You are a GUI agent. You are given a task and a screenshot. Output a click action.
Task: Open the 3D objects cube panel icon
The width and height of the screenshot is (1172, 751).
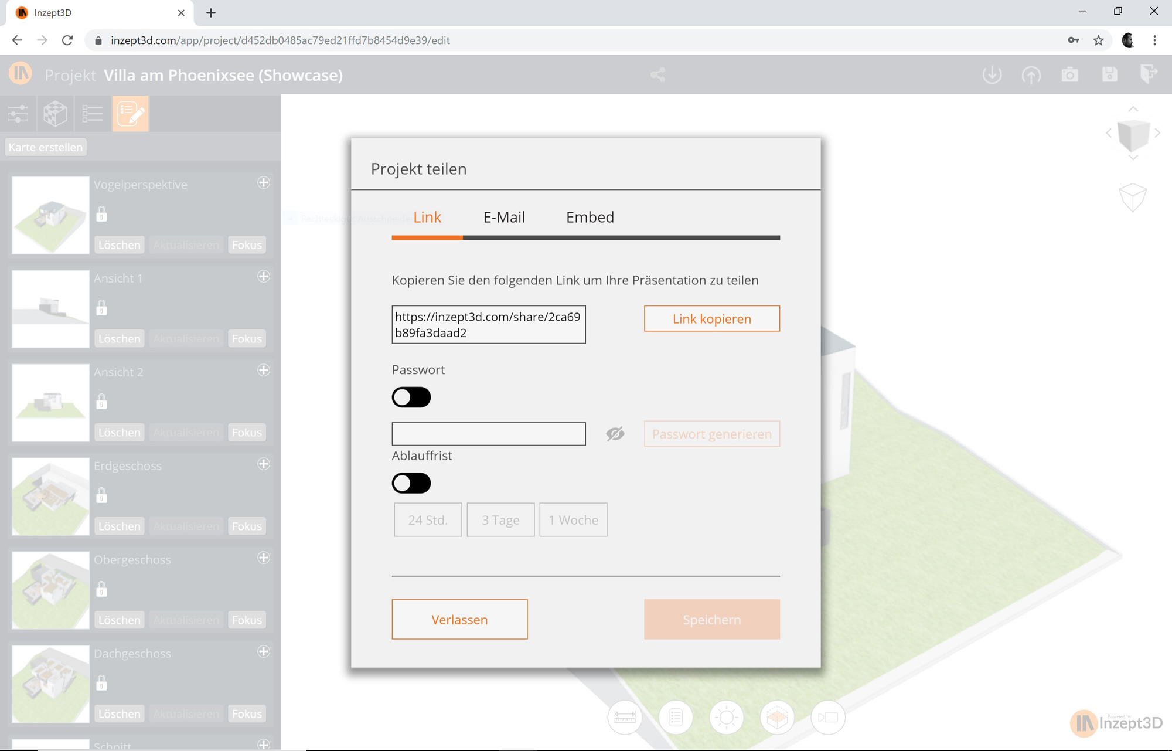(x=56, y=113)
